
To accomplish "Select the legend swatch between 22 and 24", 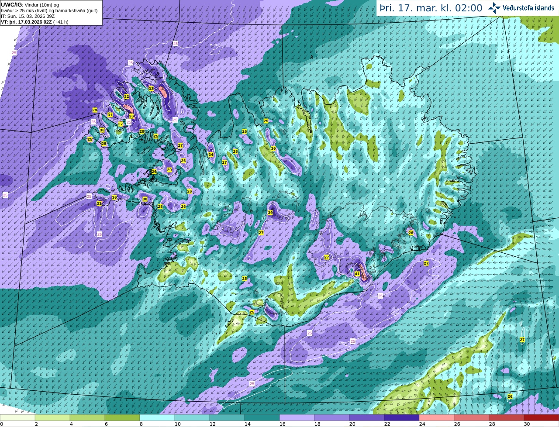I will [x=402, y=417].
